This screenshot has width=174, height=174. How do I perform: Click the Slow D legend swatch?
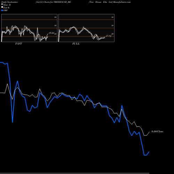pyautogui.click(x=2, y=4)
